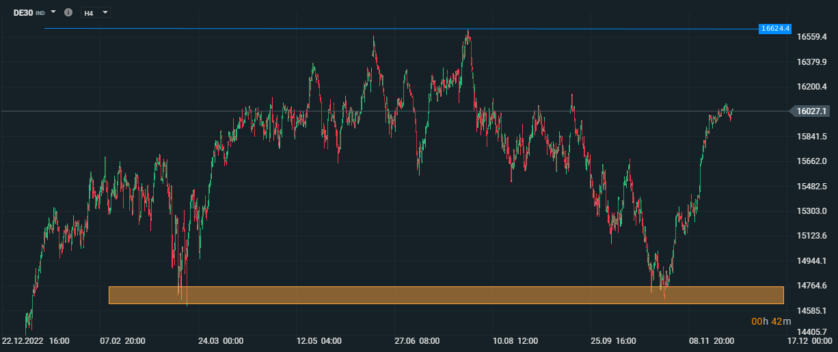Click the 15303.0 price axis label
Viewport: 838px width, 352px height.
coord(813,211)
